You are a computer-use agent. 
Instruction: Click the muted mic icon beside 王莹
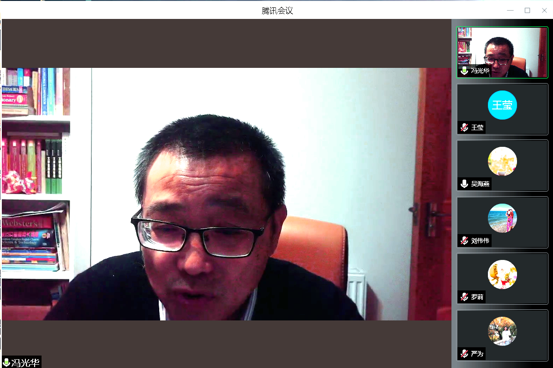tap(464, 127)
